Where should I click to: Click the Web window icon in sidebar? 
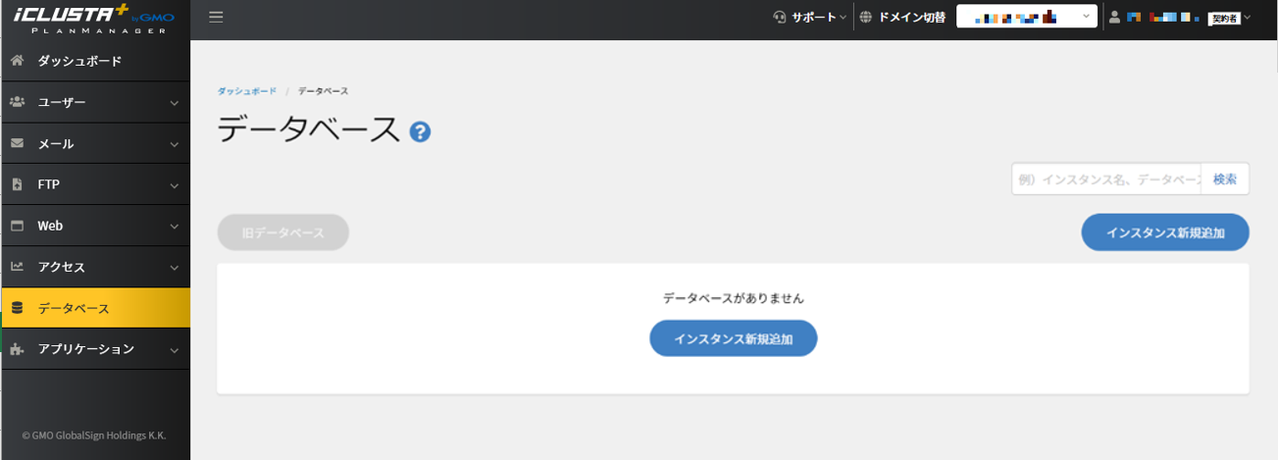17,226
